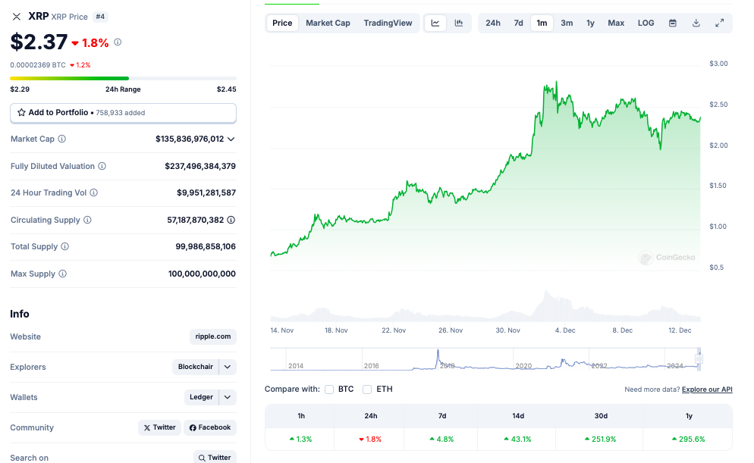Close the XRP panel with X icon
This screenshot has width=754, height=463.
[x=17, y=16]
